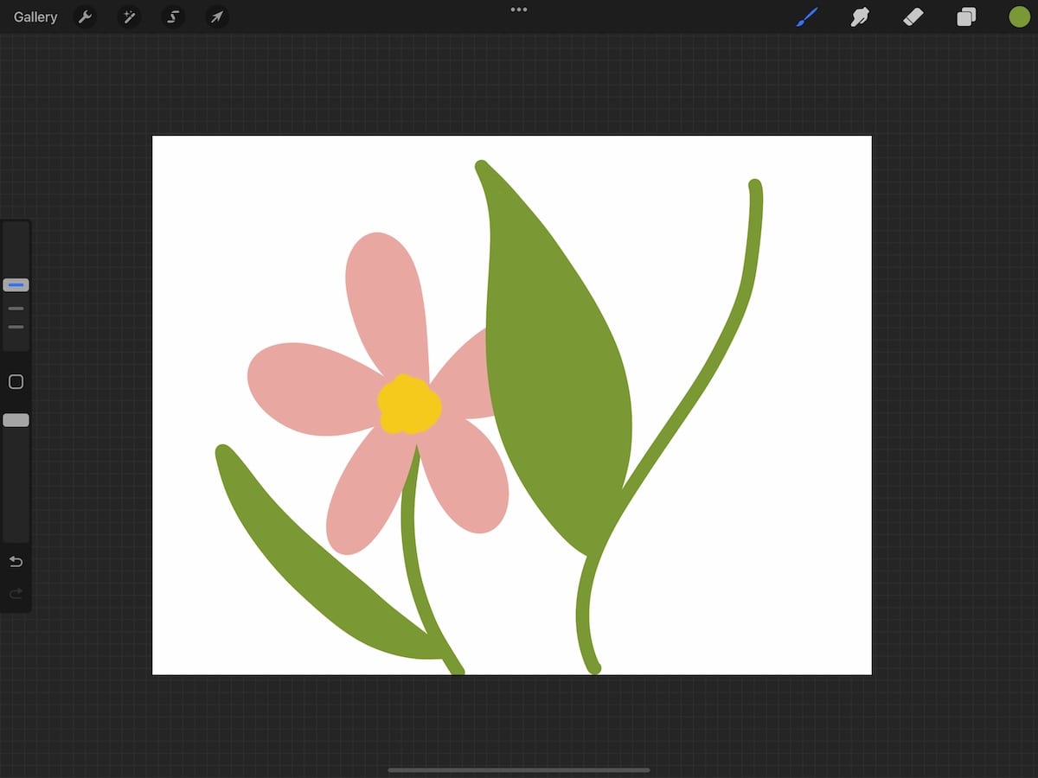Screen dimensions: 1038x778
Task: Open the Adjustments magic wand menu
Action: click(x=129, y=16)
